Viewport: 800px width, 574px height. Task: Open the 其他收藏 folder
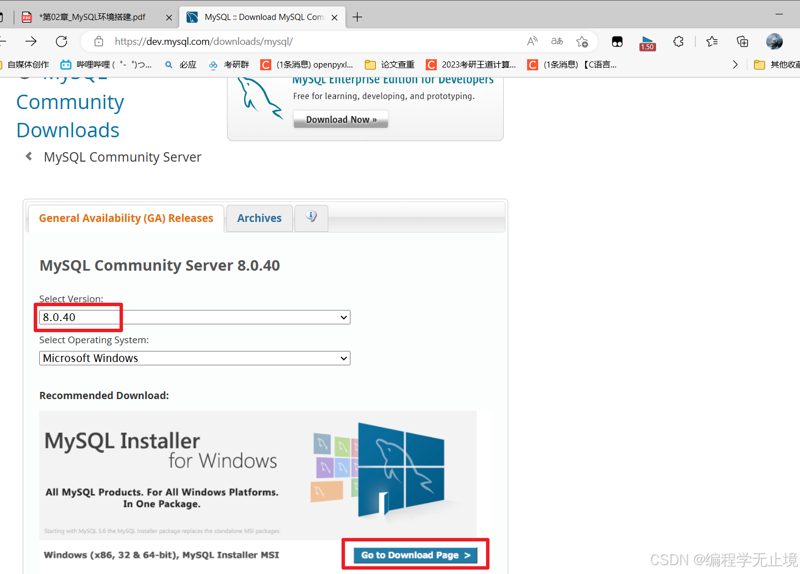coord(777,65)
